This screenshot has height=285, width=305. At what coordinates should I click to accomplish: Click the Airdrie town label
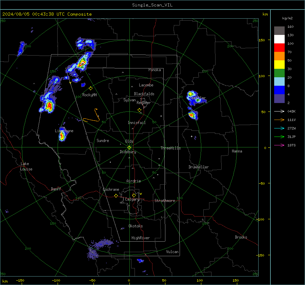[134, 181]
